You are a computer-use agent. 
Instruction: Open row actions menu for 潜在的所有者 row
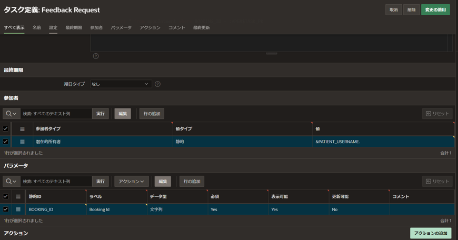[22, 142]
